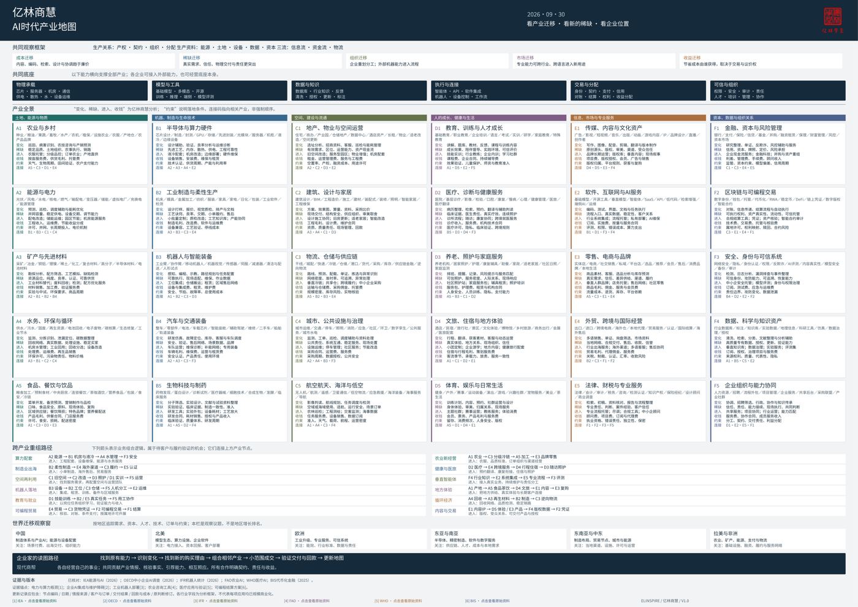Click the E1 传媒、内容与文化资产 card title
Image resolution: width=858 pixels, height=607 pixels.
(609, 128)
